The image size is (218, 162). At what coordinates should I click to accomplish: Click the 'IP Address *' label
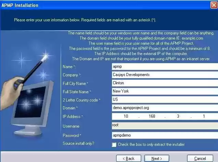[x=73, y=117]
